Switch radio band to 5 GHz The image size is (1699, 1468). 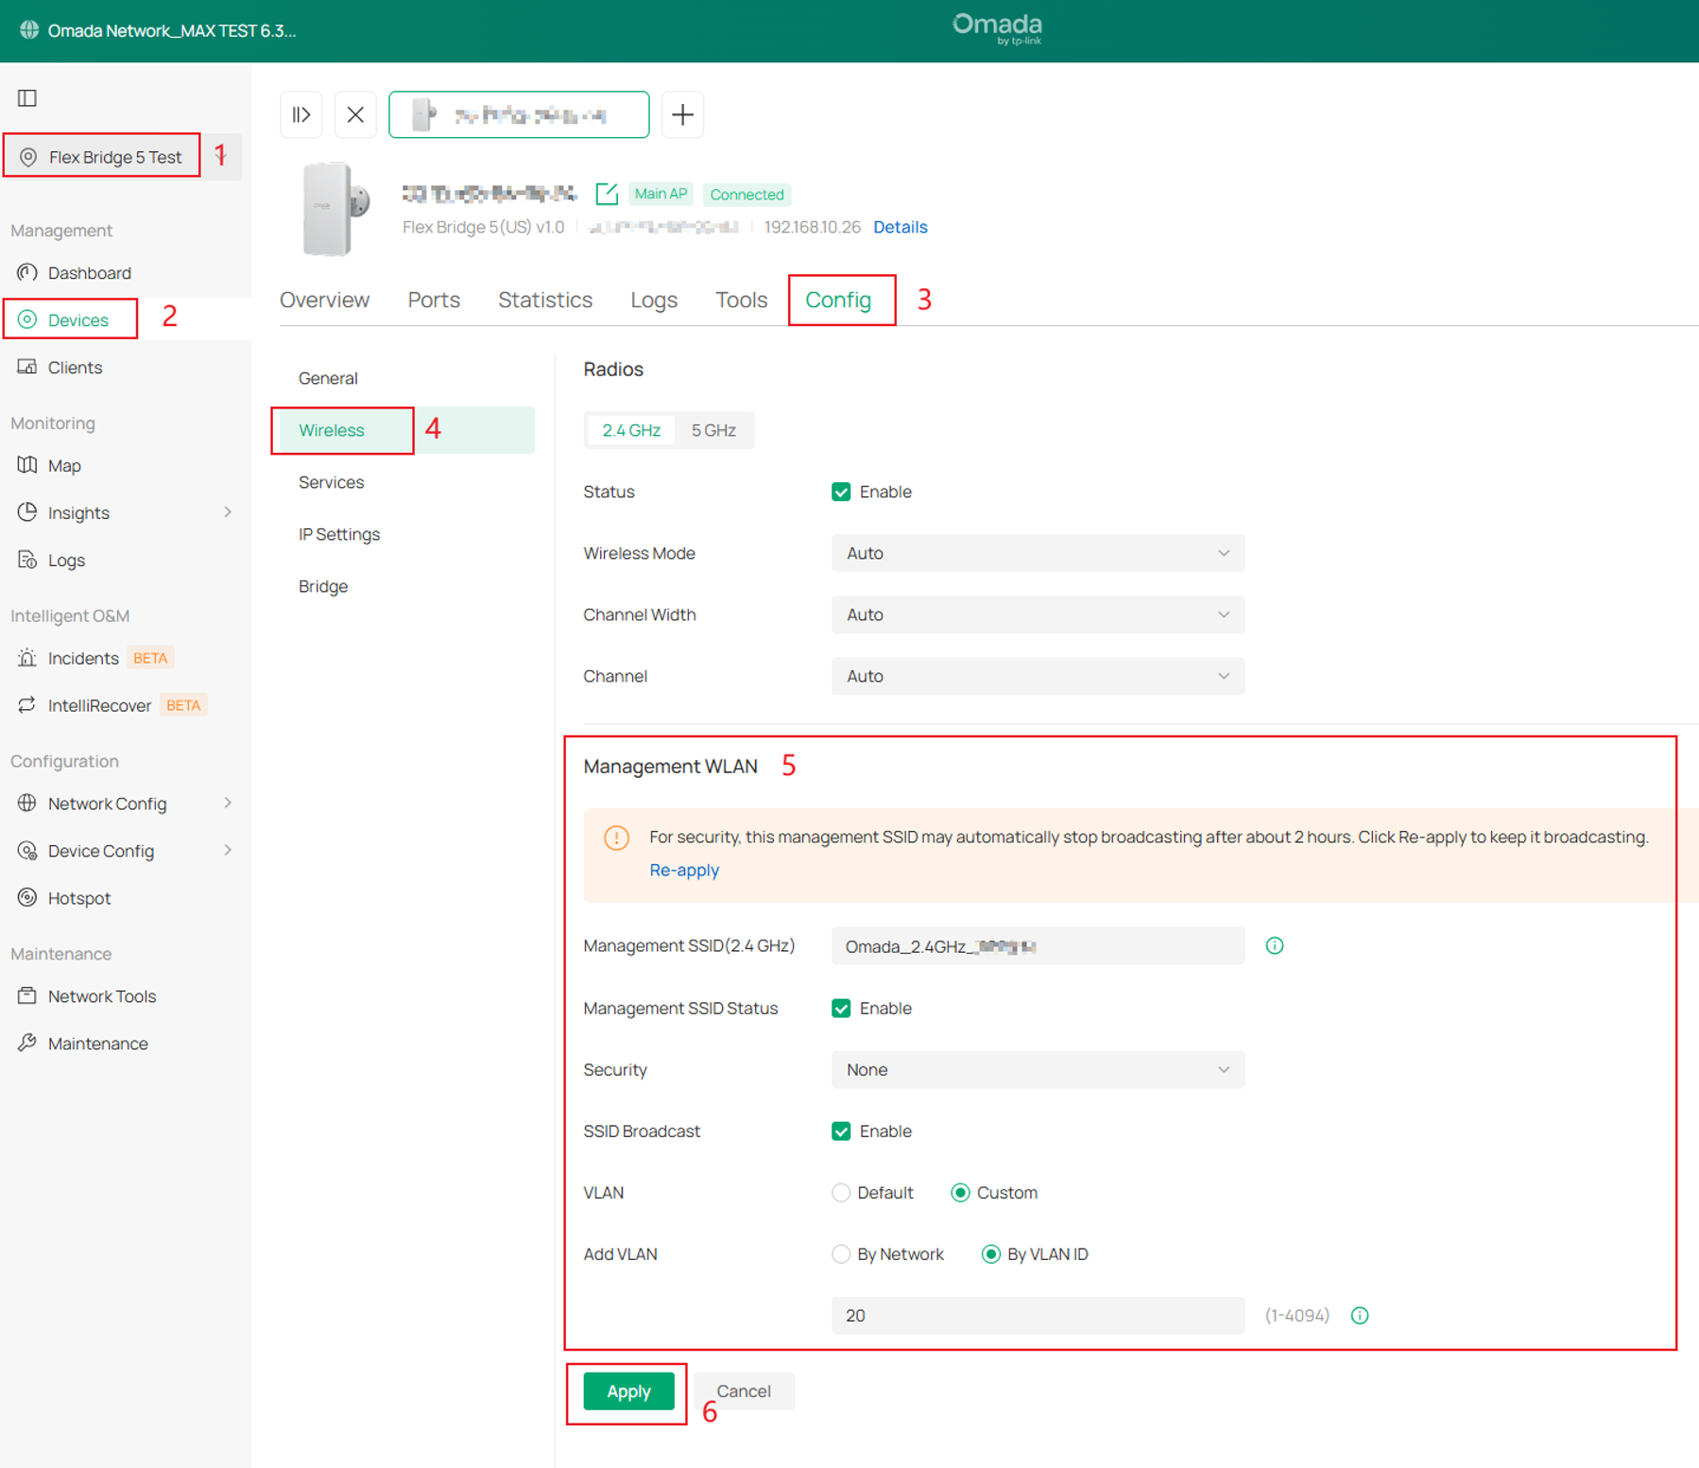coord(713,430)
